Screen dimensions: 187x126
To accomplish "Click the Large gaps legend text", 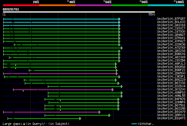I will click(36, 124).
